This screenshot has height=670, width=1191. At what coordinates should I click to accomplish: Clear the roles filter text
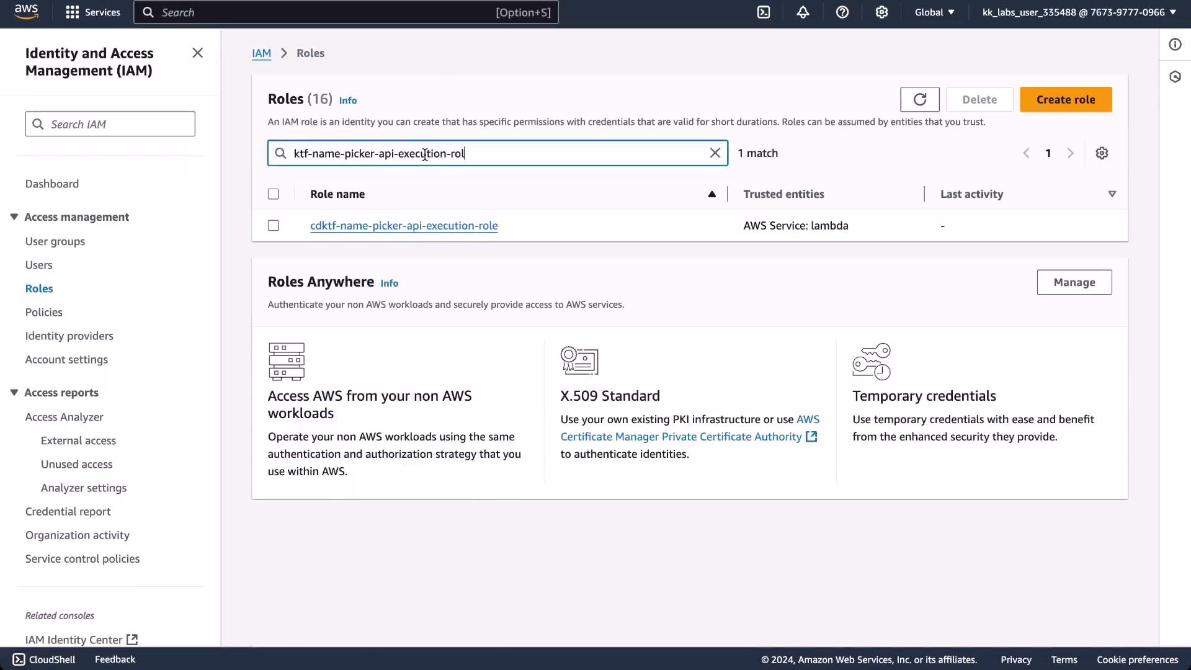click(715, 153)
